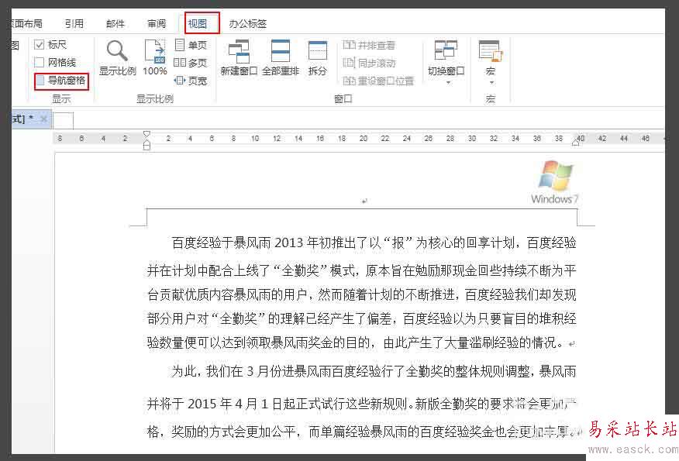Open the 审阅 review tab
Image resolution: width=679 pixels, height=461 pixels.
pyautogui.click(x=157, y=23)
